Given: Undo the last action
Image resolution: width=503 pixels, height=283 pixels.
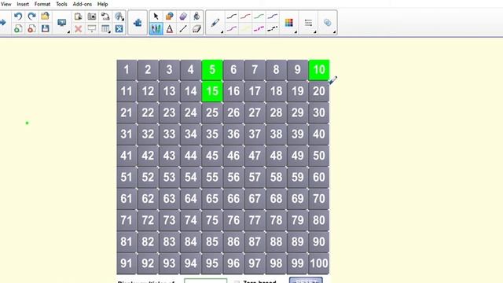Looking at the screenshot, I should (x=18, y=17).
